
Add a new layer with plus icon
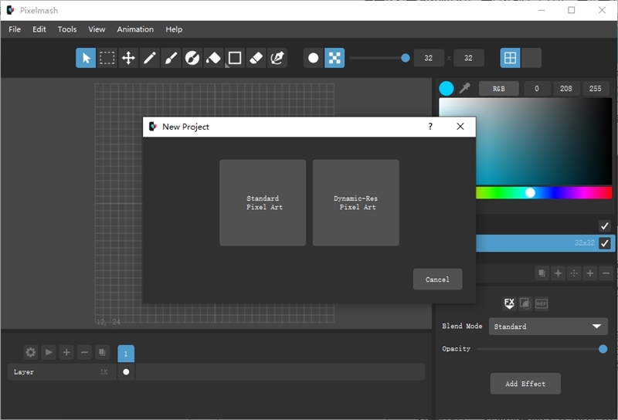point(590,273)
